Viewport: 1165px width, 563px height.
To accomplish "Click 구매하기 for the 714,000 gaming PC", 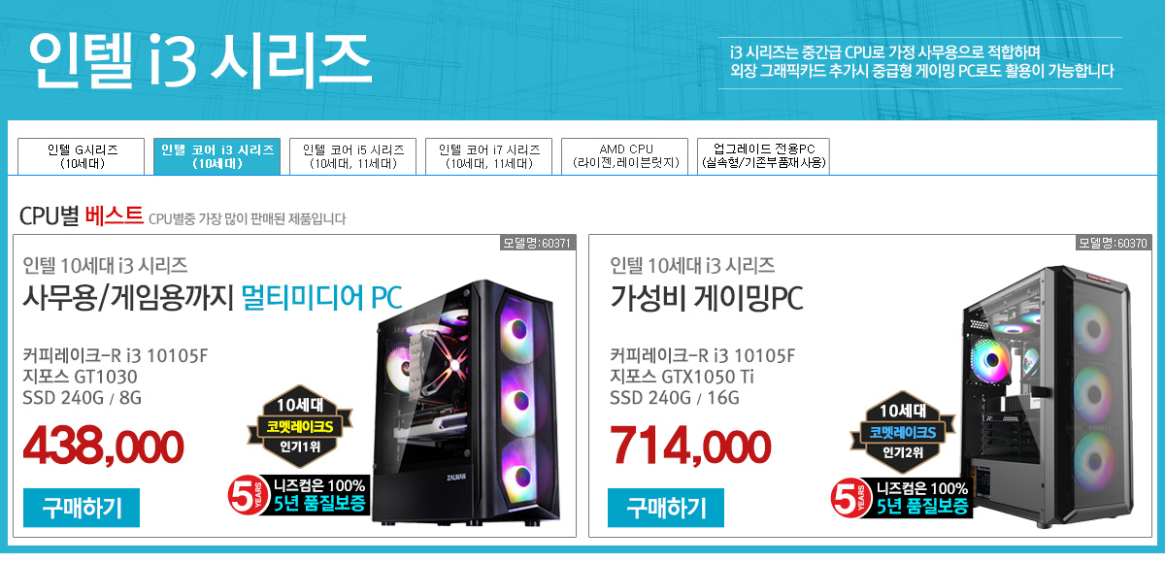I will (x=666, y=508).
